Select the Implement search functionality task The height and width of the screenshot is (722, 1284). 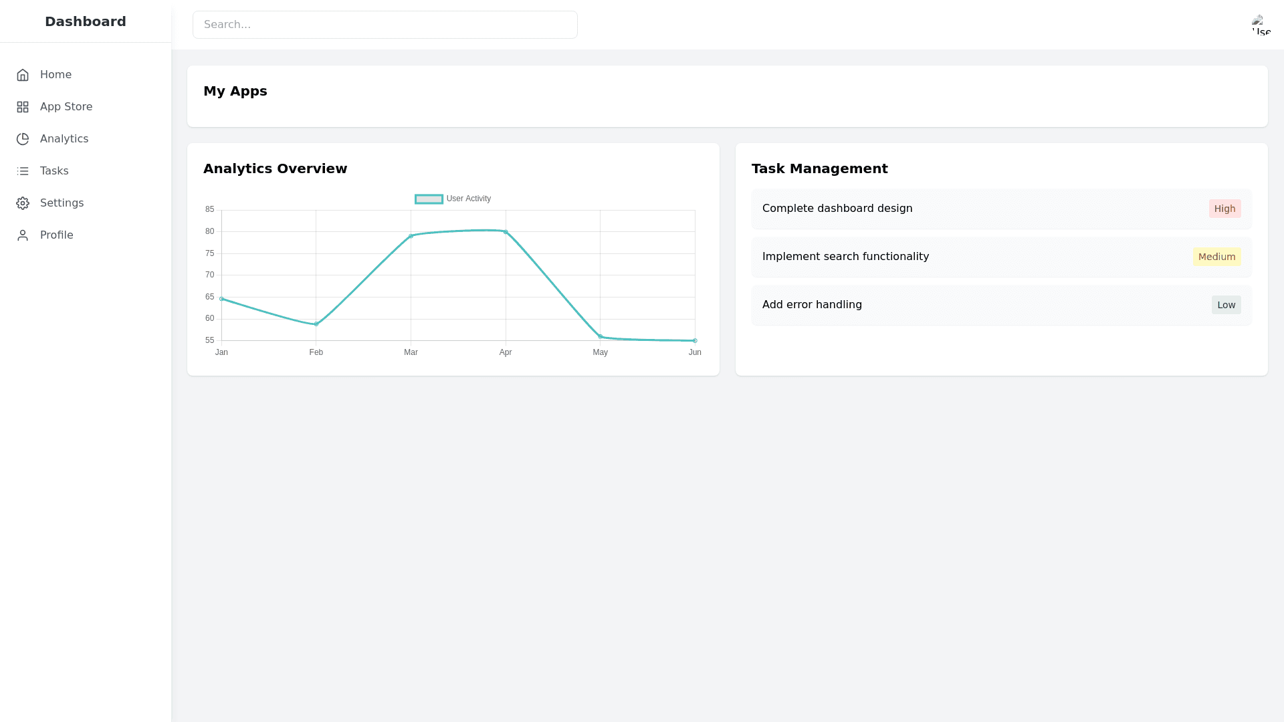click(x=845, y=257)
